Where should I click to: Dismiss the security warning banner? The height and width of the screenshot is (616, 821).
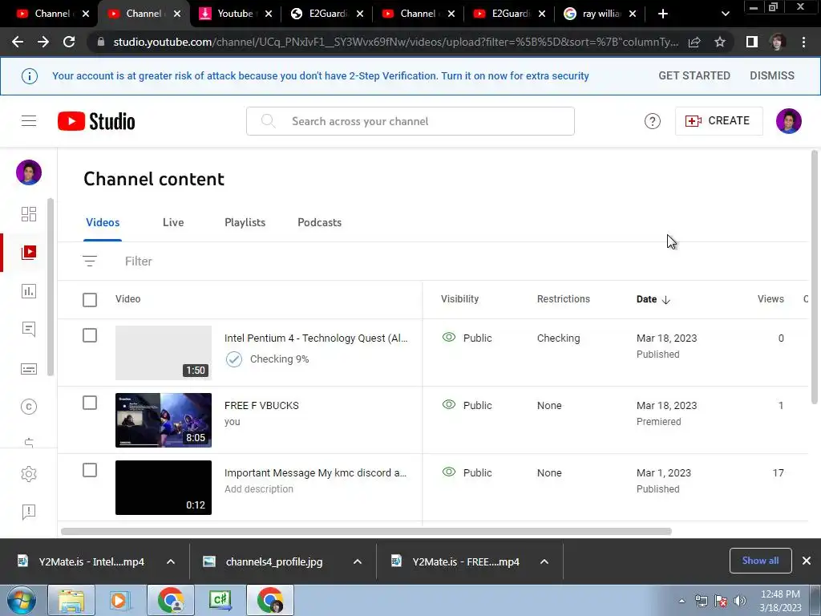[772, 75]
